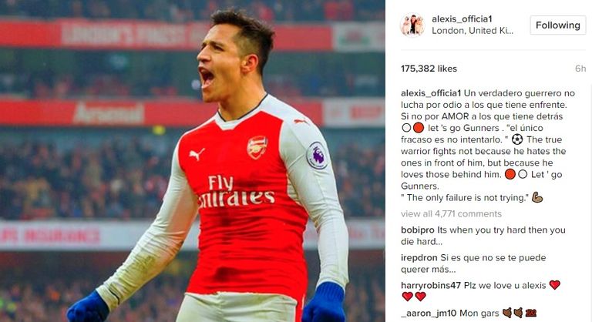Toggle the Following button

point(557,25)
